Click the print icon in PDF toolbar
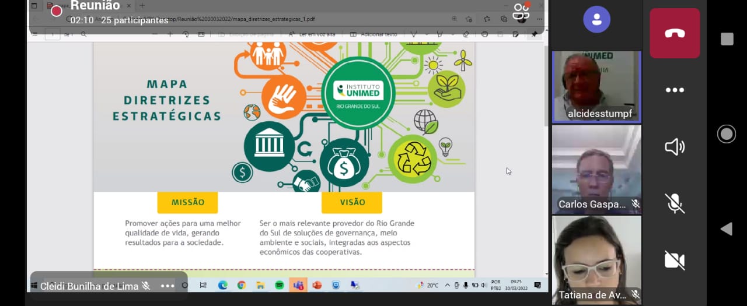Viewport: 747px width, 306px height. click(x=484, y=34)
